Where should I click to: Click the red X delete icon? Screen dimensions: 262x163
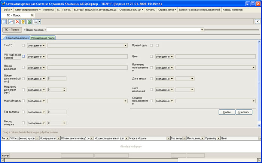pyautogui.click(x=17, y=22)
